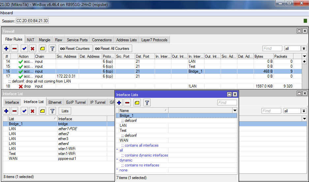Click the green status indicator by Session
This screenshot has width=309, height=182.
point(305,21)
